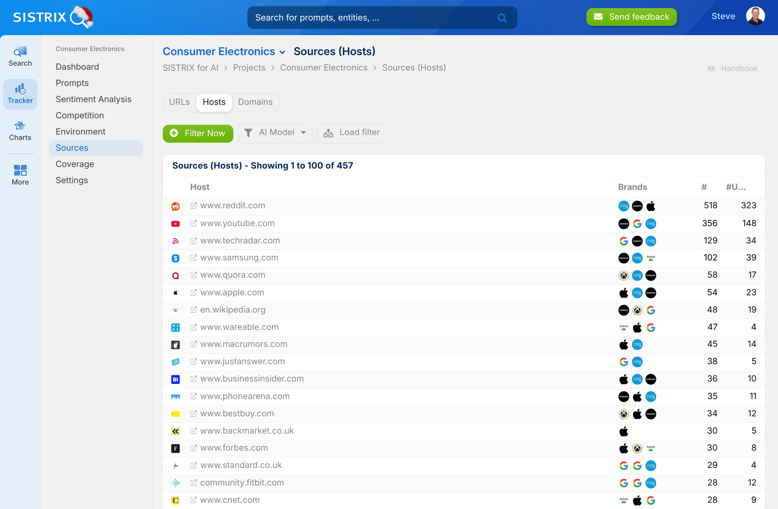Expand the Consumer Electronics project dropdown
This screenshot has width=778, height=509.
pos(282,52)
